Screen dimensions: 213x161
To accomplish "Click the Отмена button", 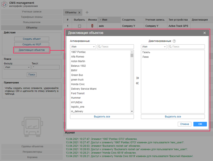I will coord(185,124).
